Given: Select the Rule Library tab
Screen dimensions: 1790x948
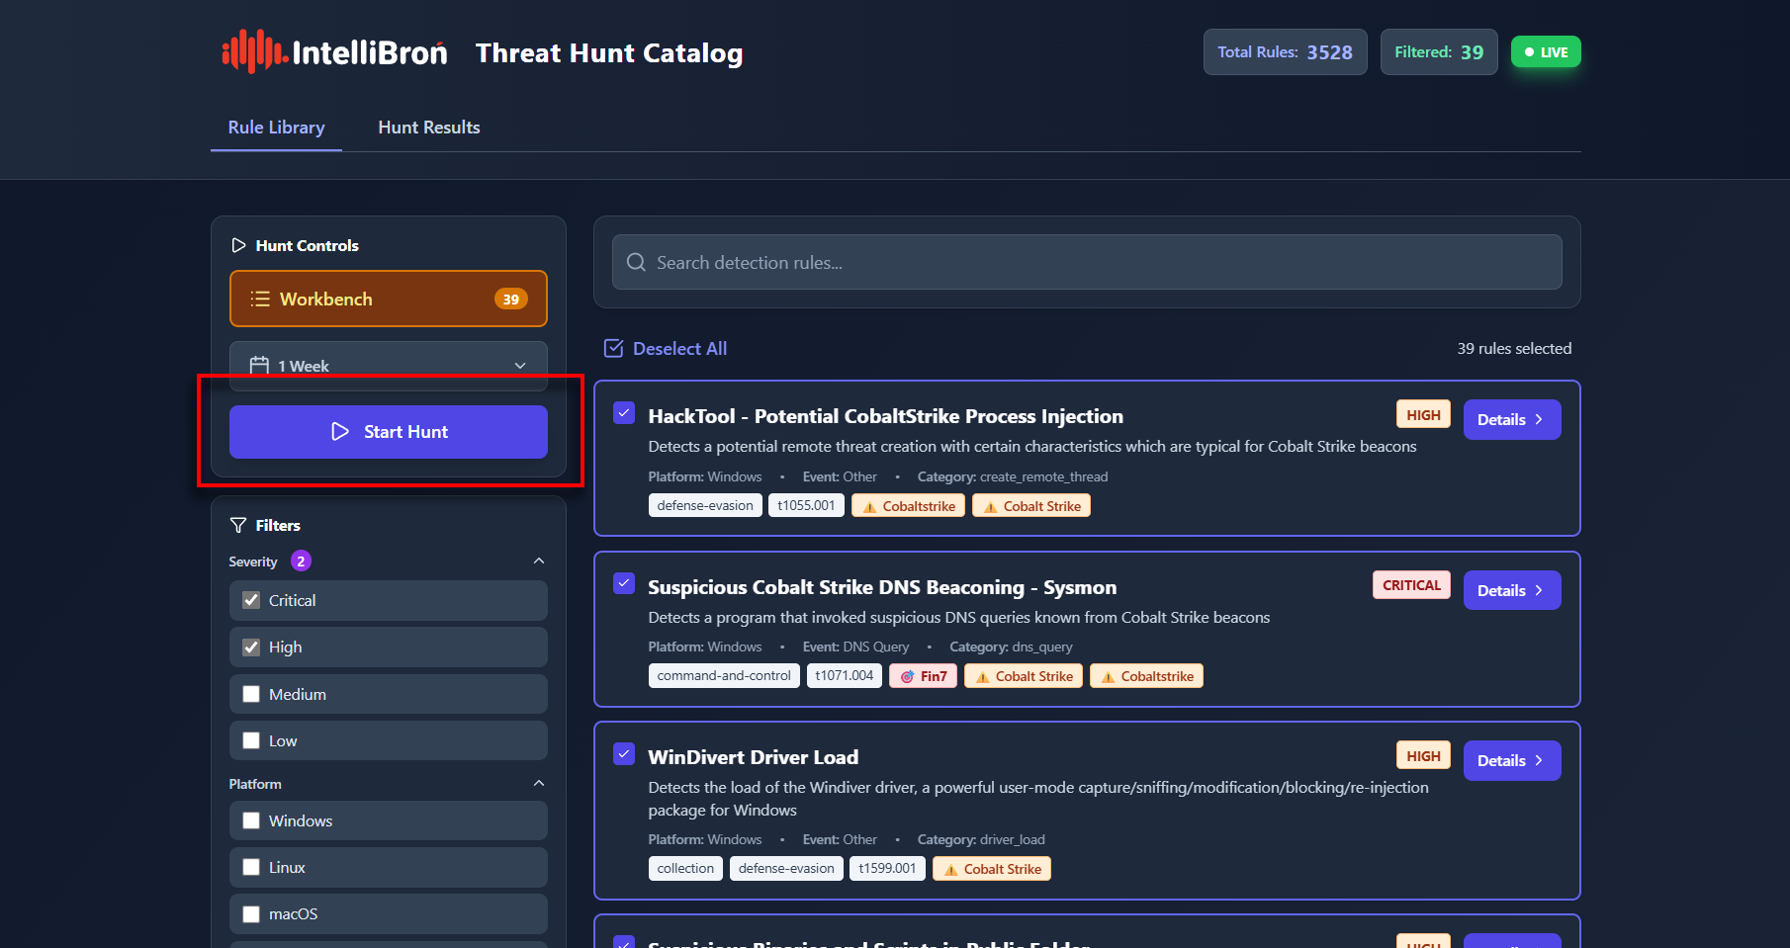Looking at the screenshot, I should 276,128.
